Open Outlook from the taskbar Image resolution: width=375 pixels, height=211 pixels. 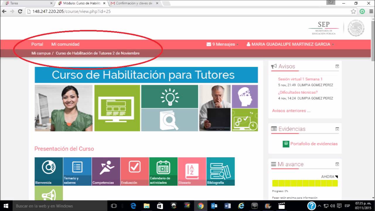(214, 206)
